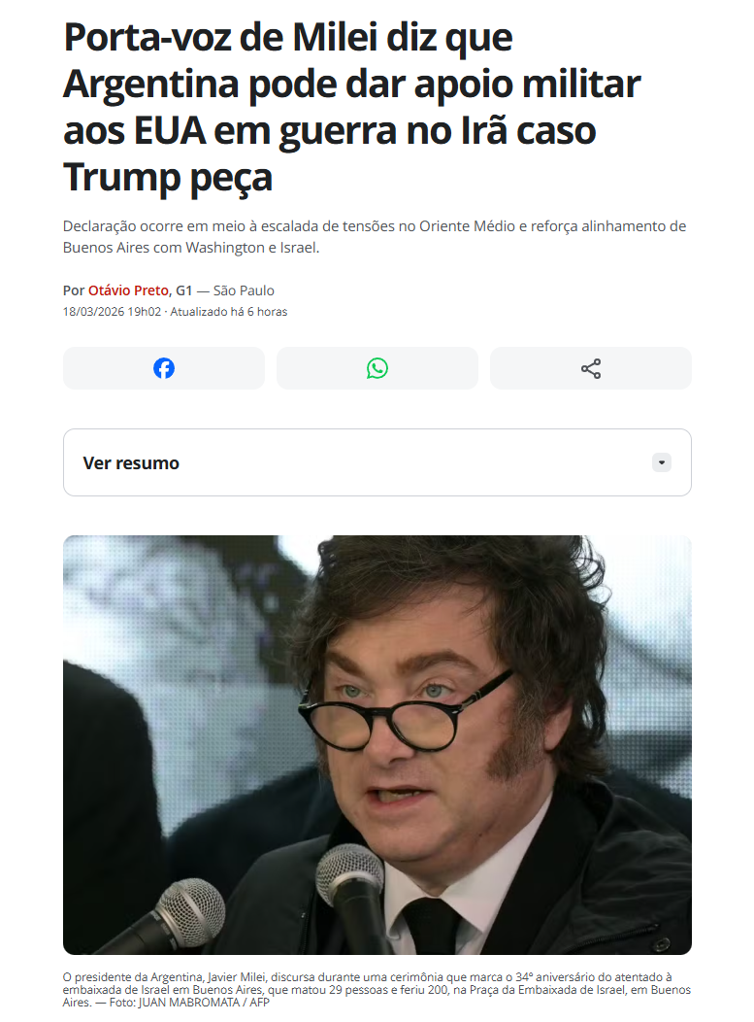Click the JUAN MABROMATA / AFP photo credit
The height and width of the screenshot is (1022, 754).
(x=204, y=1003)
